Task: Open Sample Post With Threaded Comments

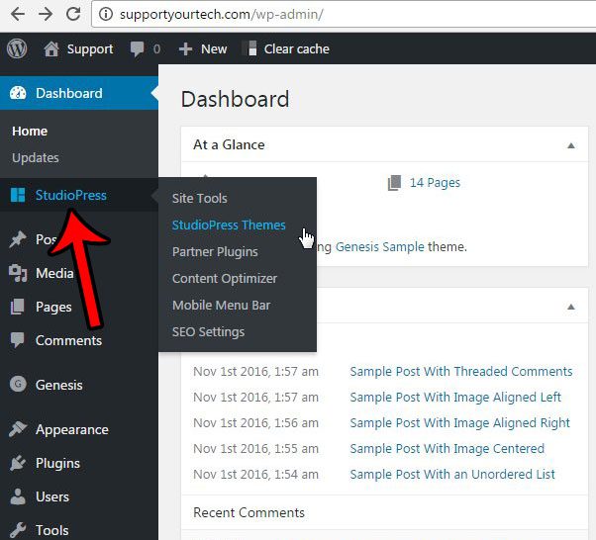Action: pos(460,371)
